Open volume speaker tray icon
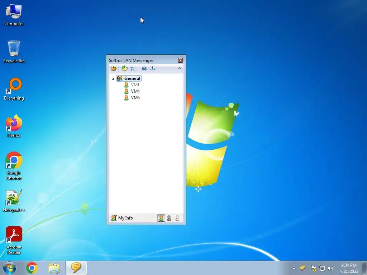Screen dimensions: 367x275 click(x=330, y=268)
